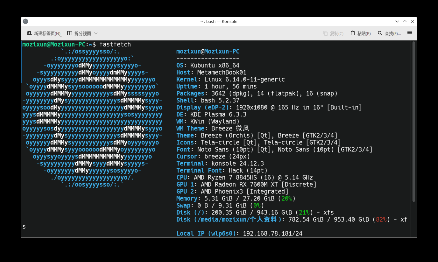Open the hamburger menu in the toolbar
438x262 pixels.
pyautogui.click(x=410, y=33)
